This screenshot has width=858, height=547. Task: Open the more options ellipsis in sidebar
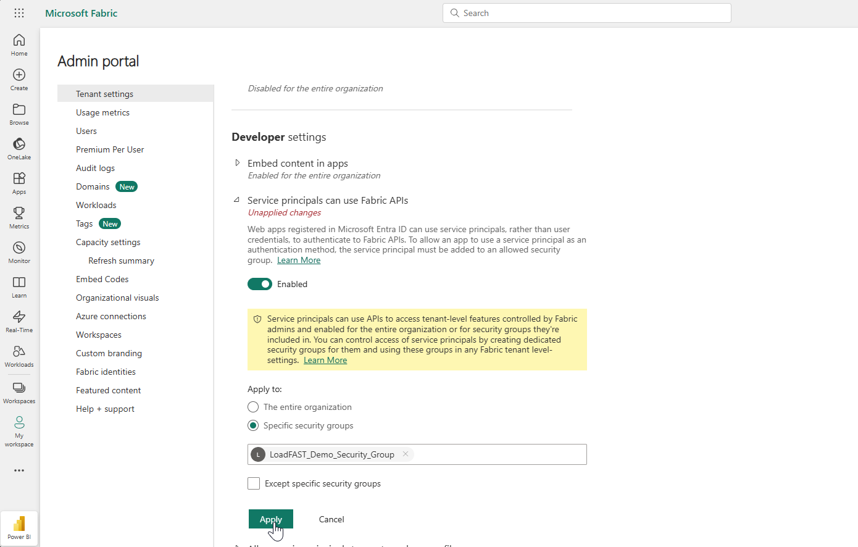pos(19,470)
